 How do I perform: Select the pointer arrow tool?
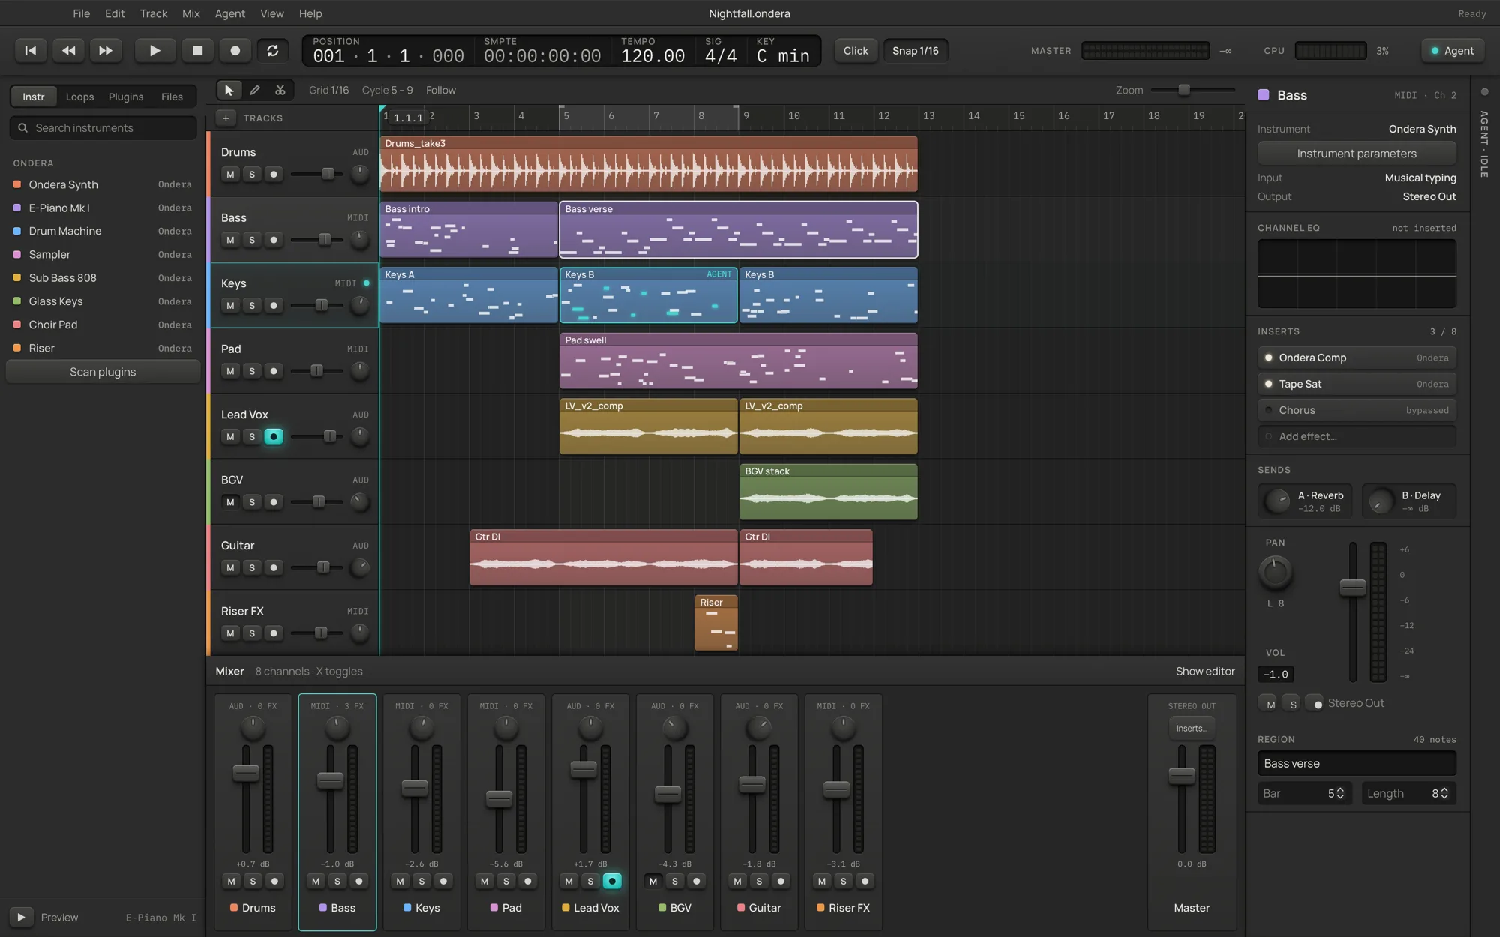pos(229,90)
